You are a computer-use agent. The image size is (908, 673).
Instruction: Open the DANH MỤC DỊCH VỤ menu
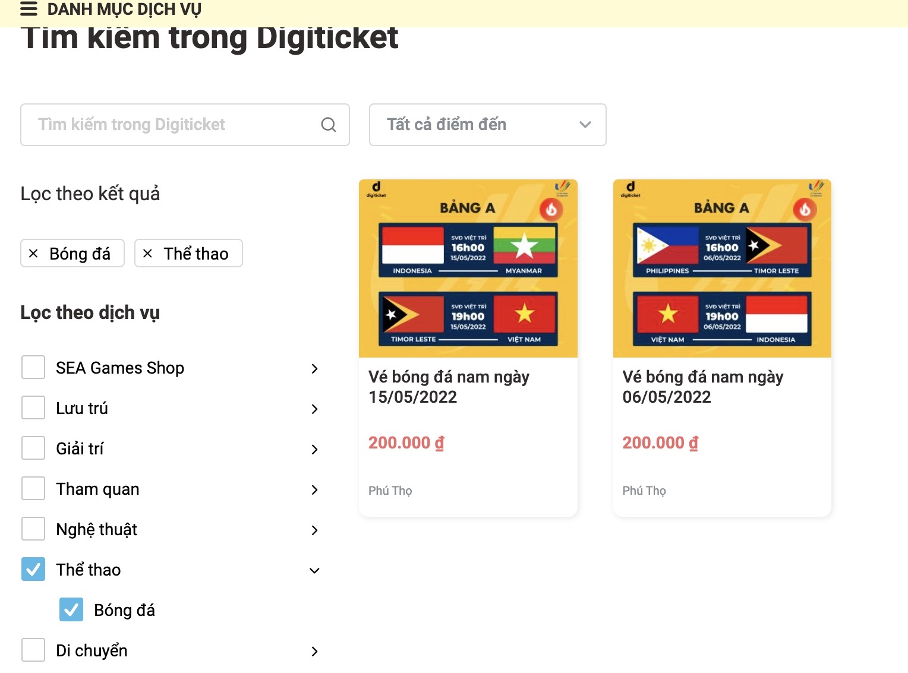point(124,9)
